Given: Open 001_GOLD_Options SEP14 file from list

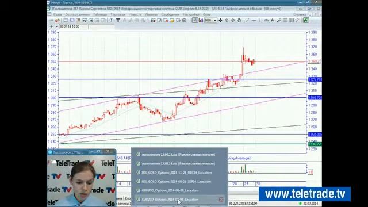Looking at the screenshot, I should (x=179, y=182).
